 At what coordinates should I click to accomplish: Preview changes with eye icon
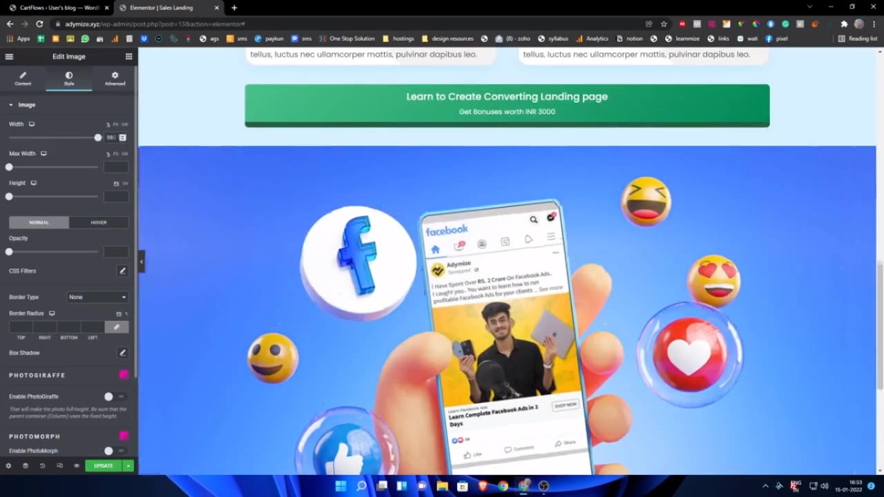pos(77,466)
